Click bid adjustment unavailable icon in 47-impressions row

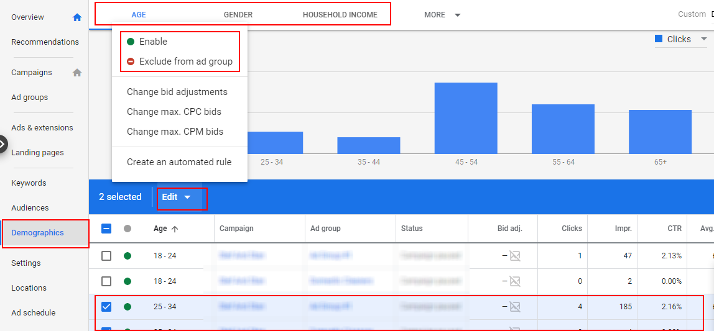point(514,256)
